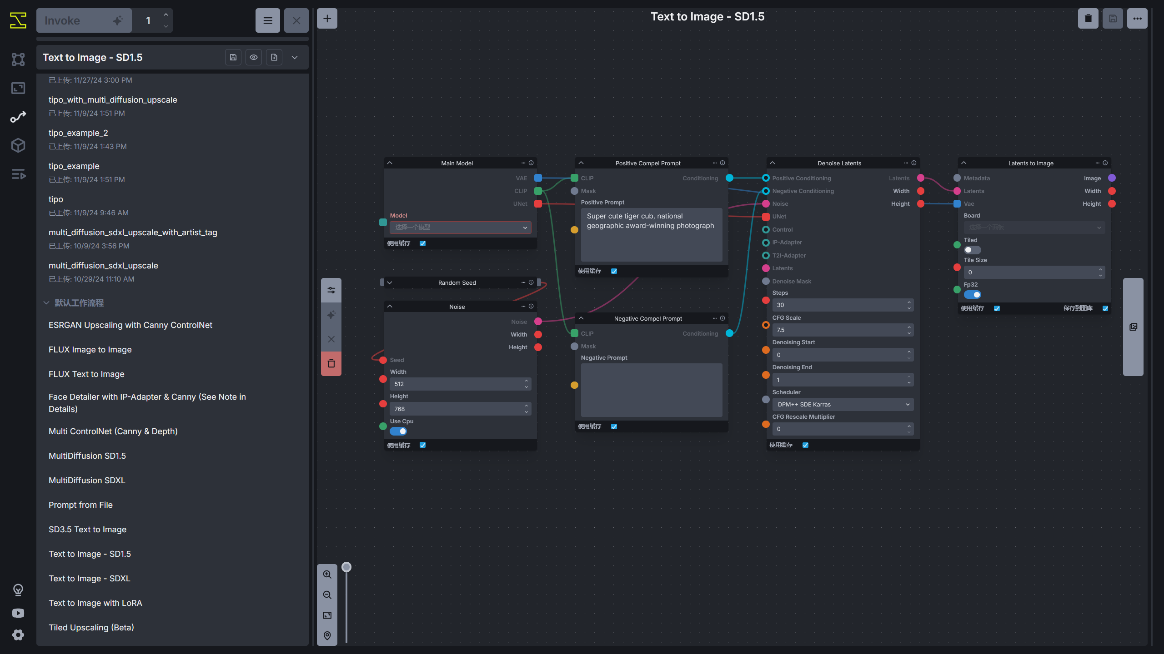This screenshot has height=654, width=1164.
Task: Open tipo_example_2 workflow
Action: tap(78, 133)
